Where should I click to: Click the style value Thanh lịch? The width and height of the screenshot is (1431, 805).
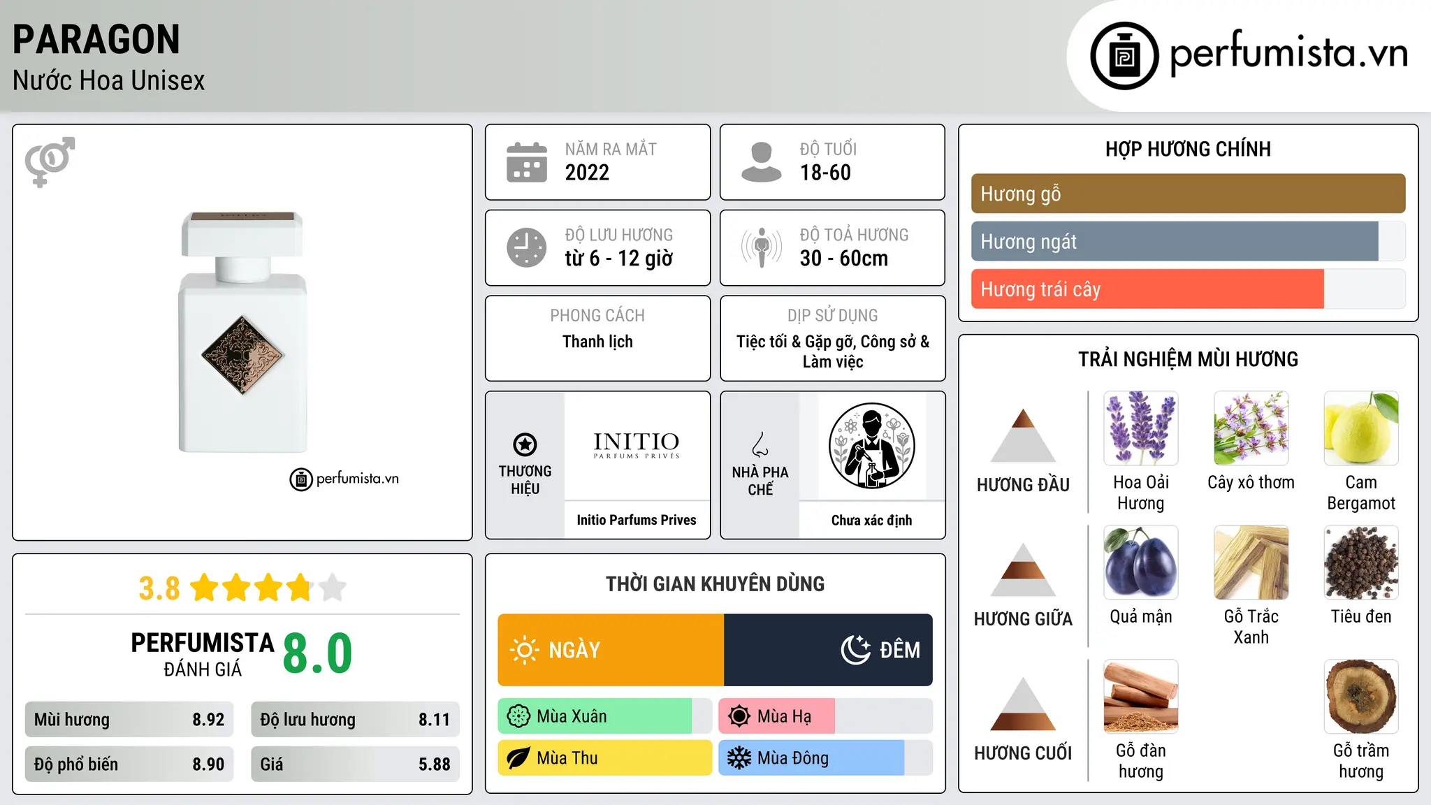point(597,342)
